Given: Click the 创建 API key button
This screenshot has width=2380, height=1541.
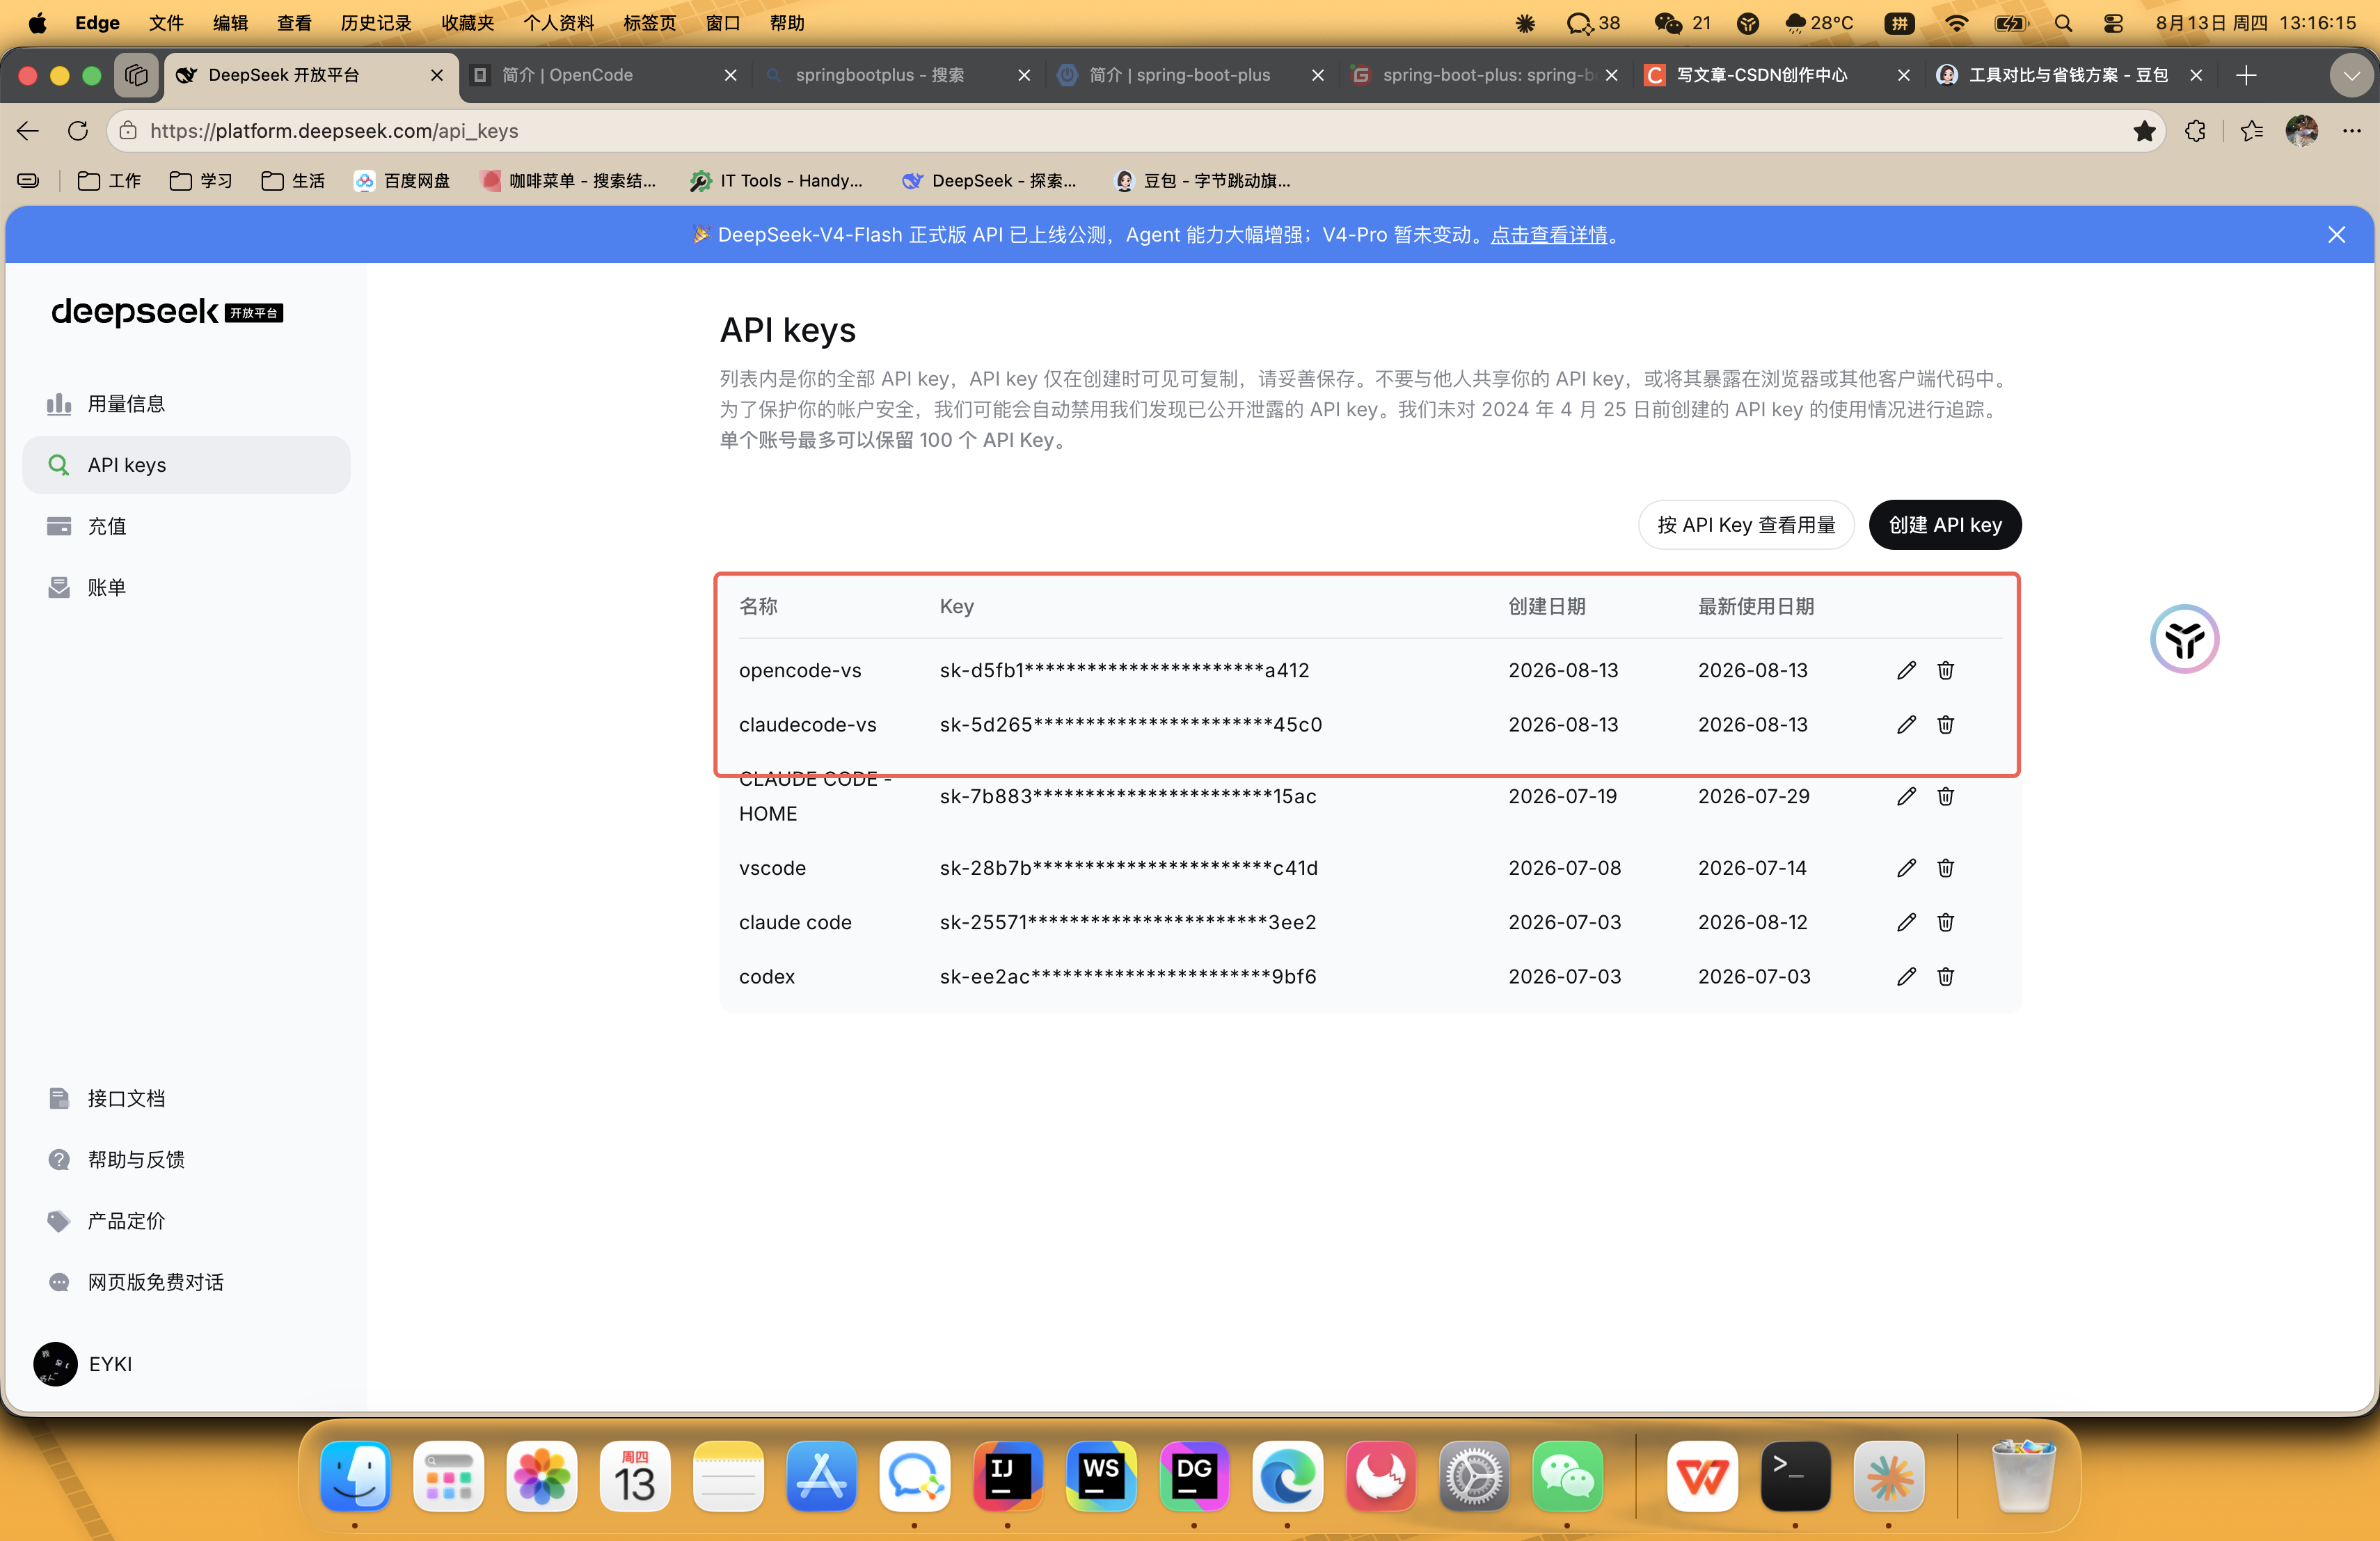Looking at the screenshot, I should coord(1944,525).
